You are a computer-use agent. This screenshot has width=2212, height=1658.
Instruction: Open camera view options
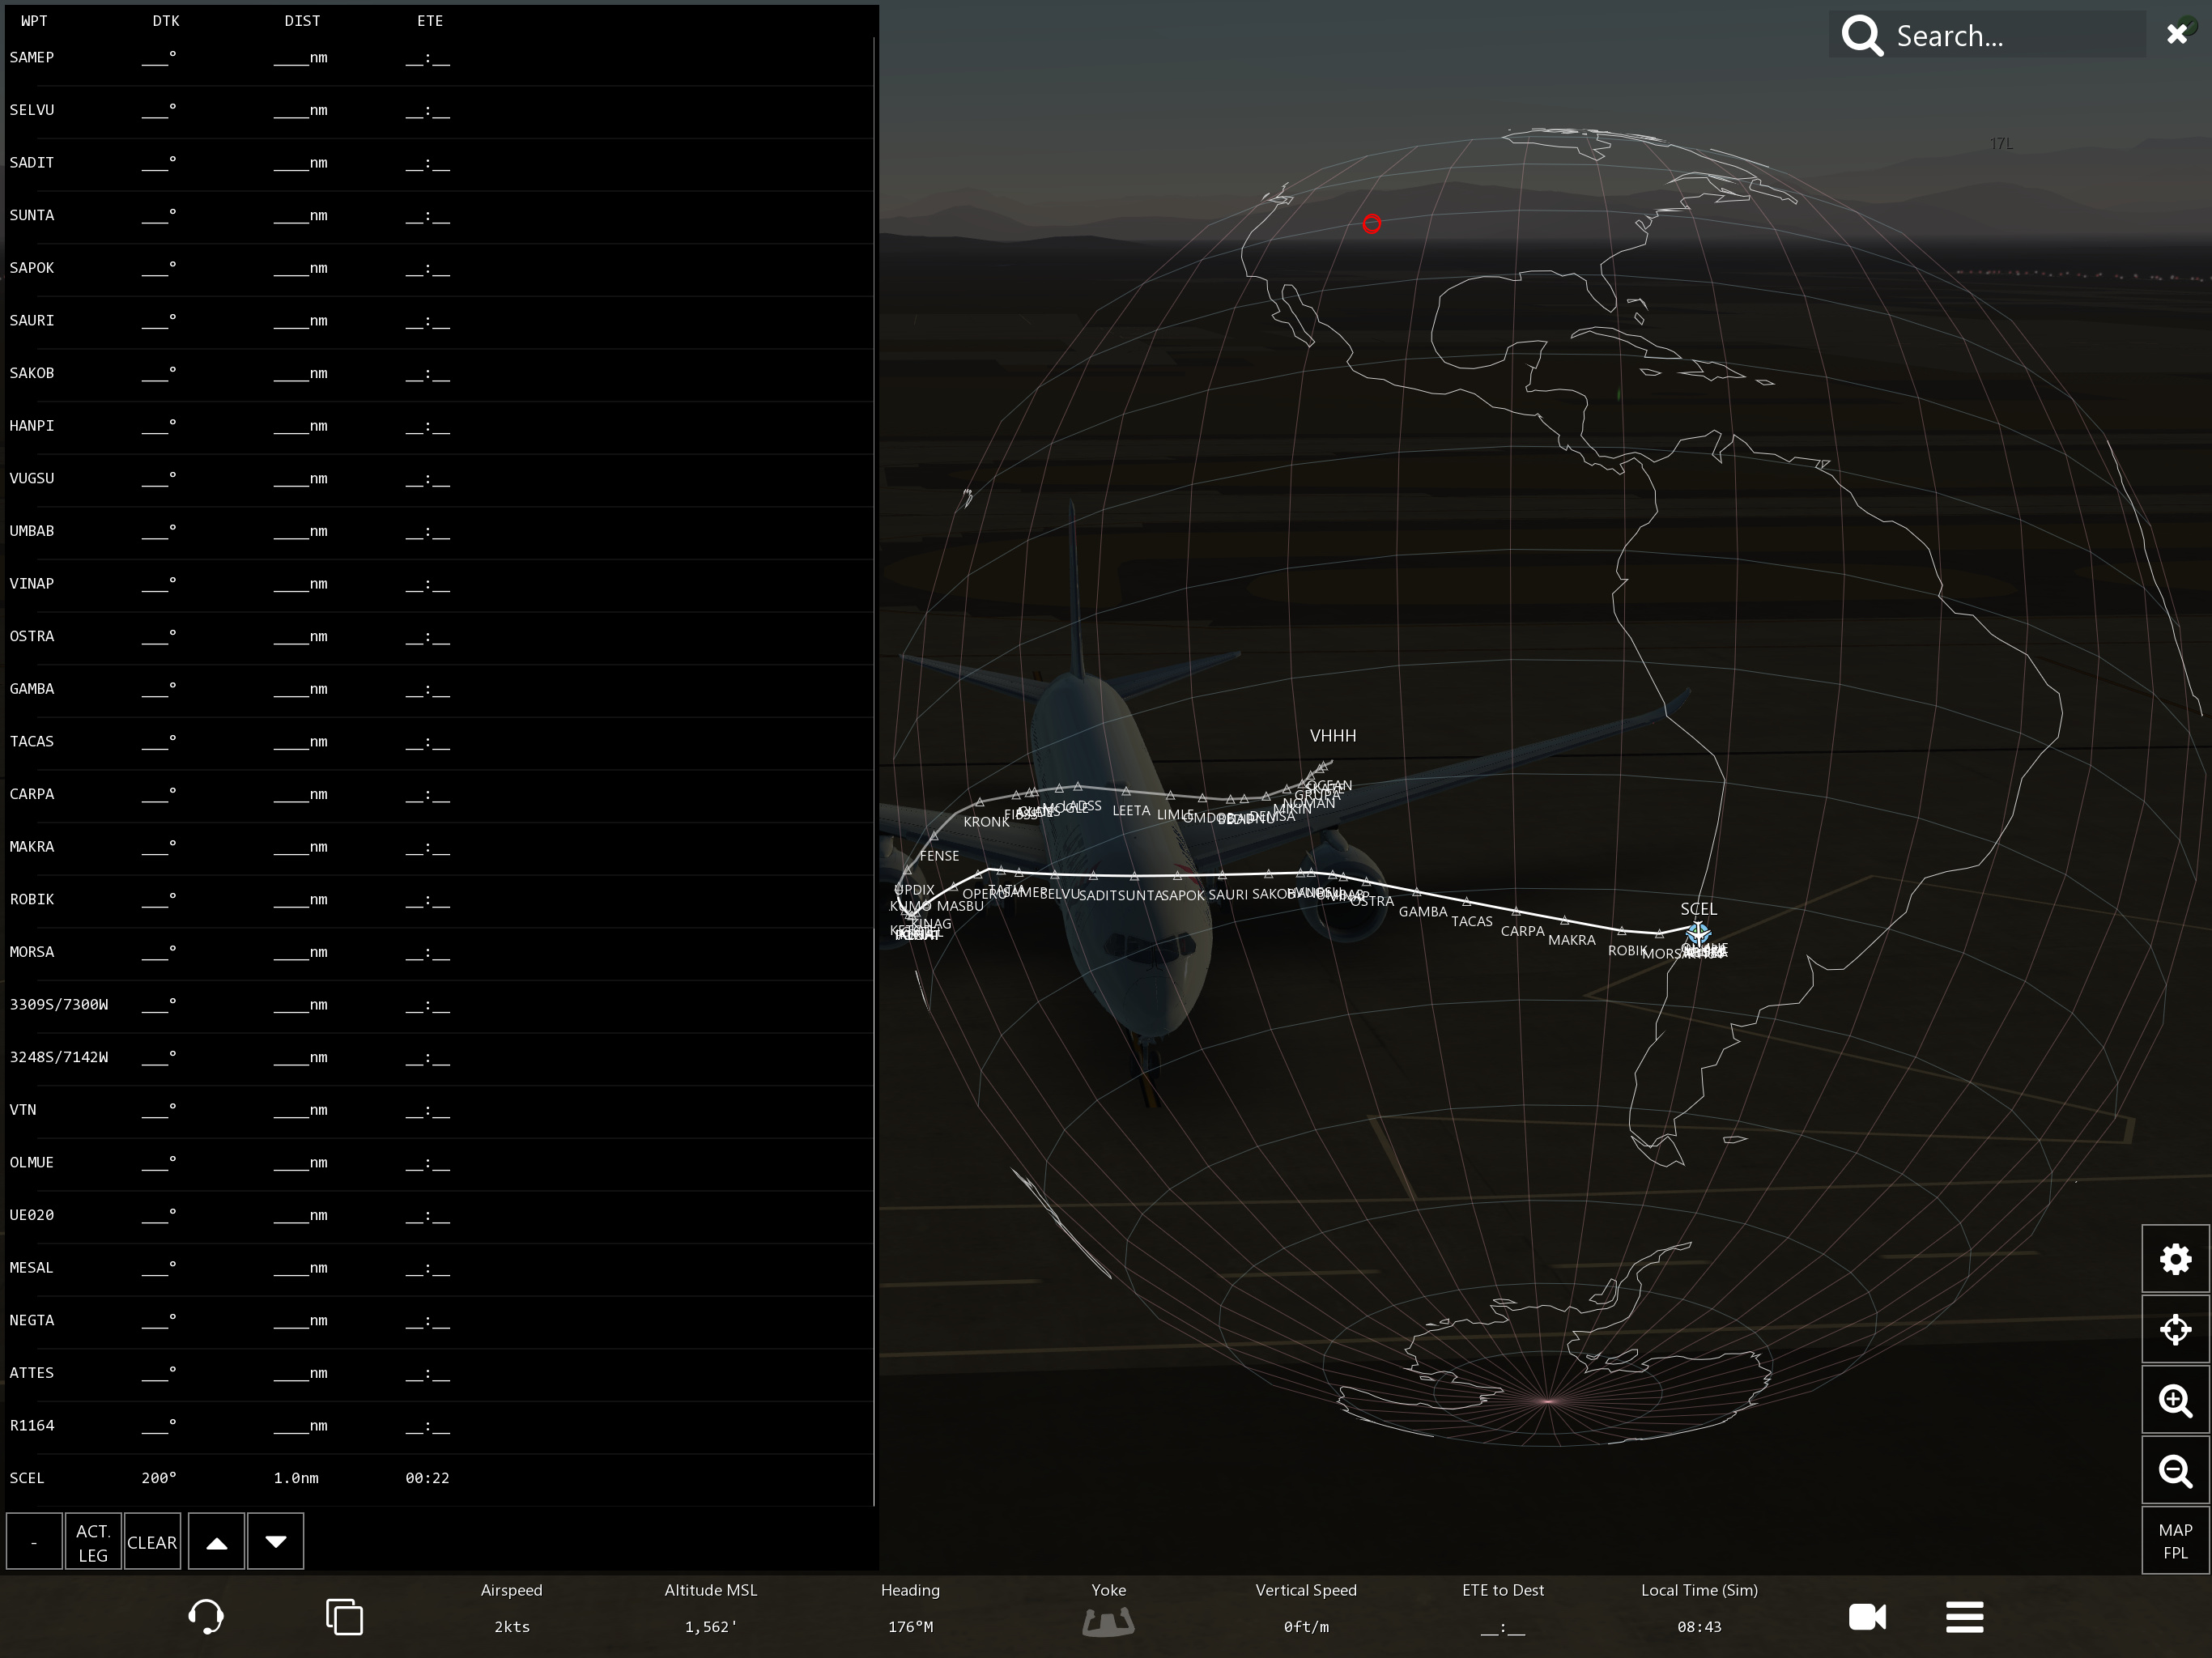[1867, 1617]
